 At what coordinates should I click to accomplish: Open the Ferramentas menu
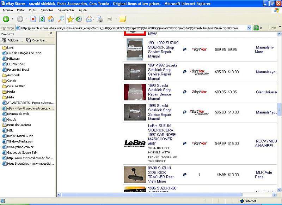coord(66,10)
